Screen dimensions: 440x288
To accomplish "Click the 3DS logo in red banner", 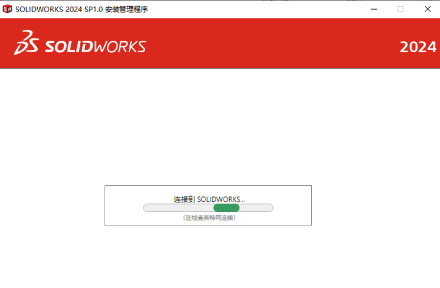I will click(26, 43).
